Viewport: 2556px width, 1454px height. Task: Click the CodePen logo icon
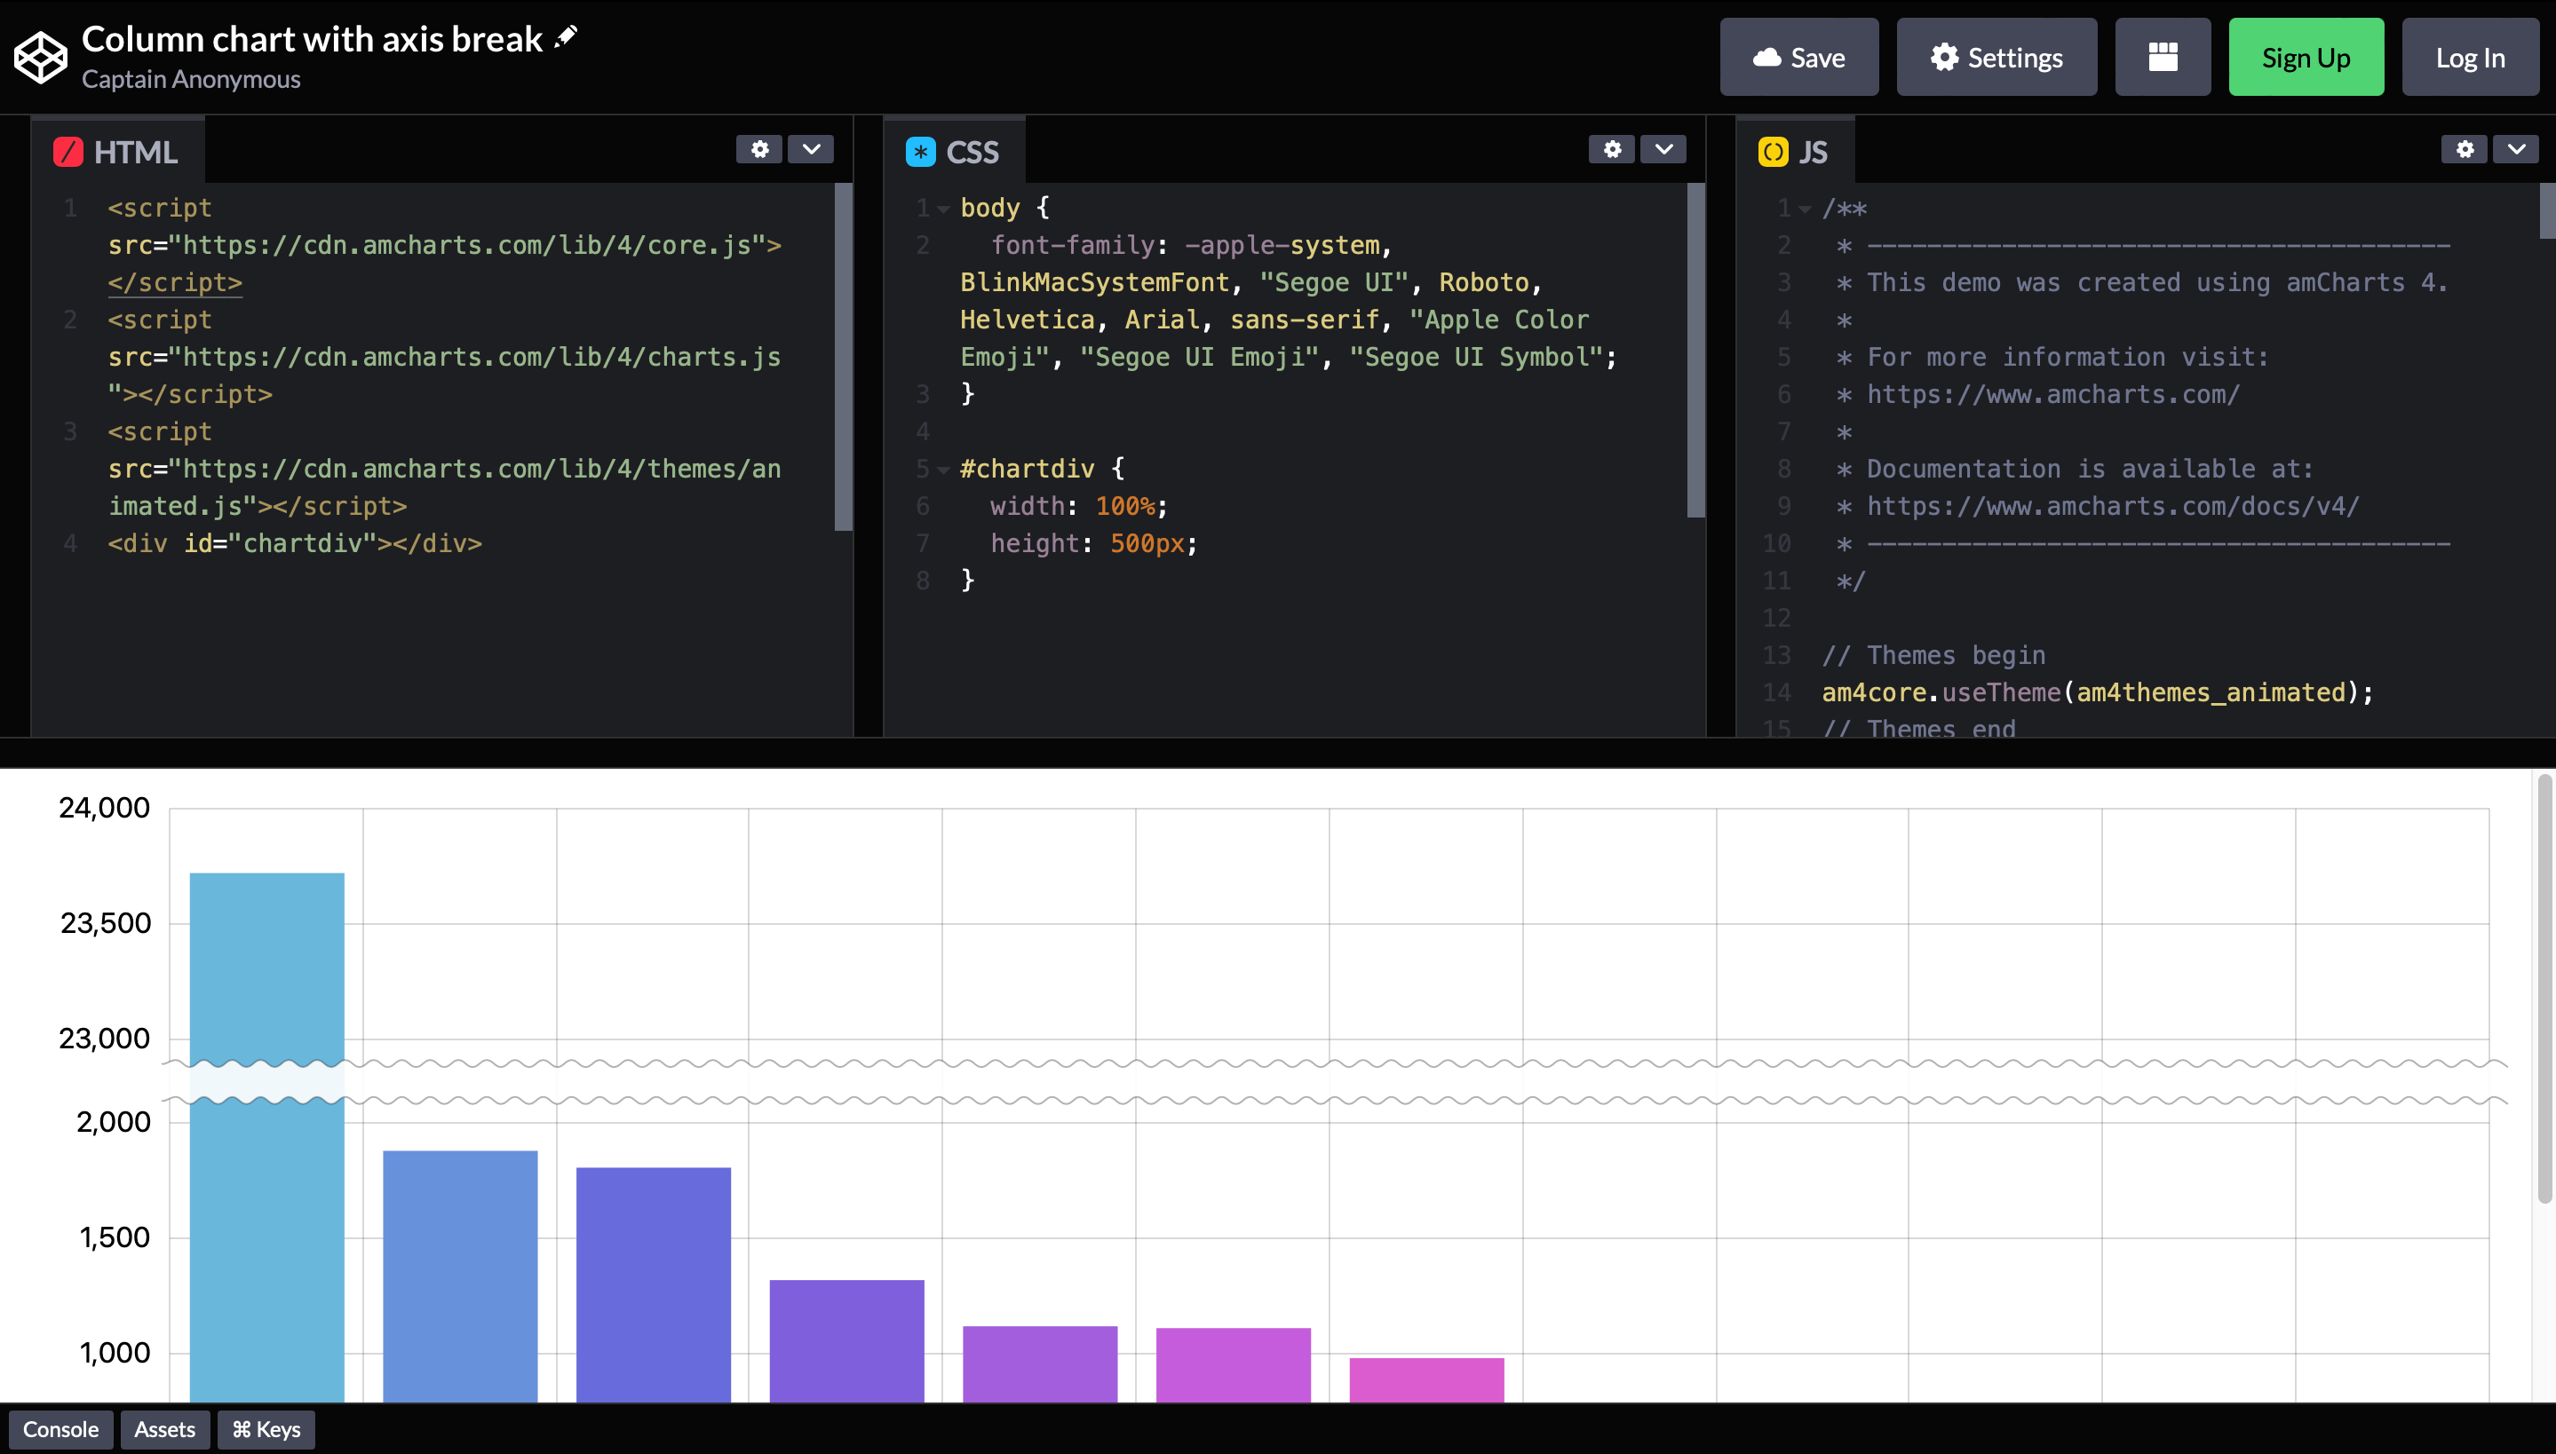pos(41,57)
